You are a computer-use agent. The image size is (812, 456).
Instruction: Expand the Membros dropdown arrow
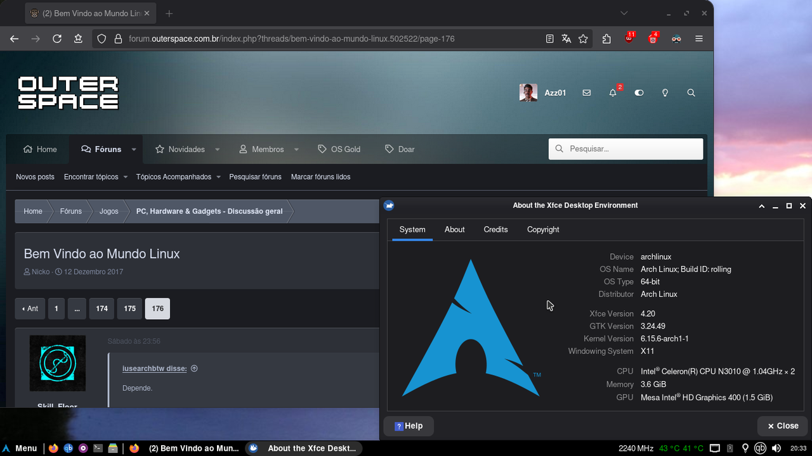tap(296, 149)
